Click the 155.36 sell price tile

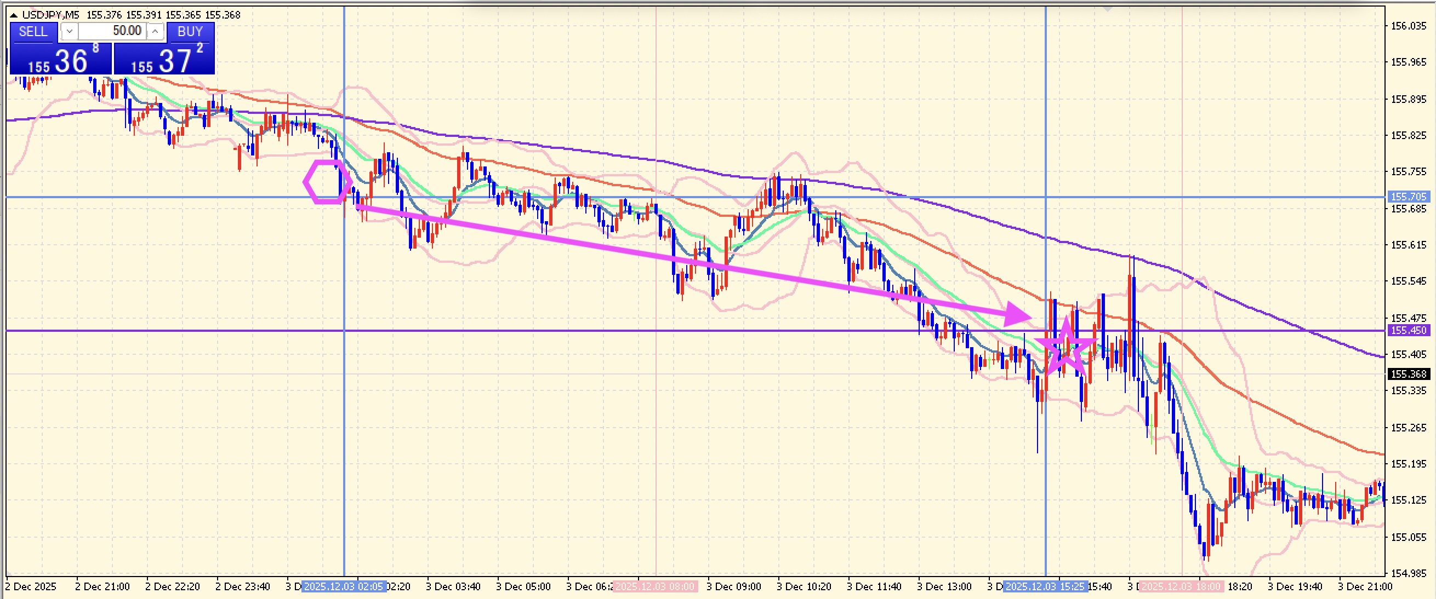(60, 60)
